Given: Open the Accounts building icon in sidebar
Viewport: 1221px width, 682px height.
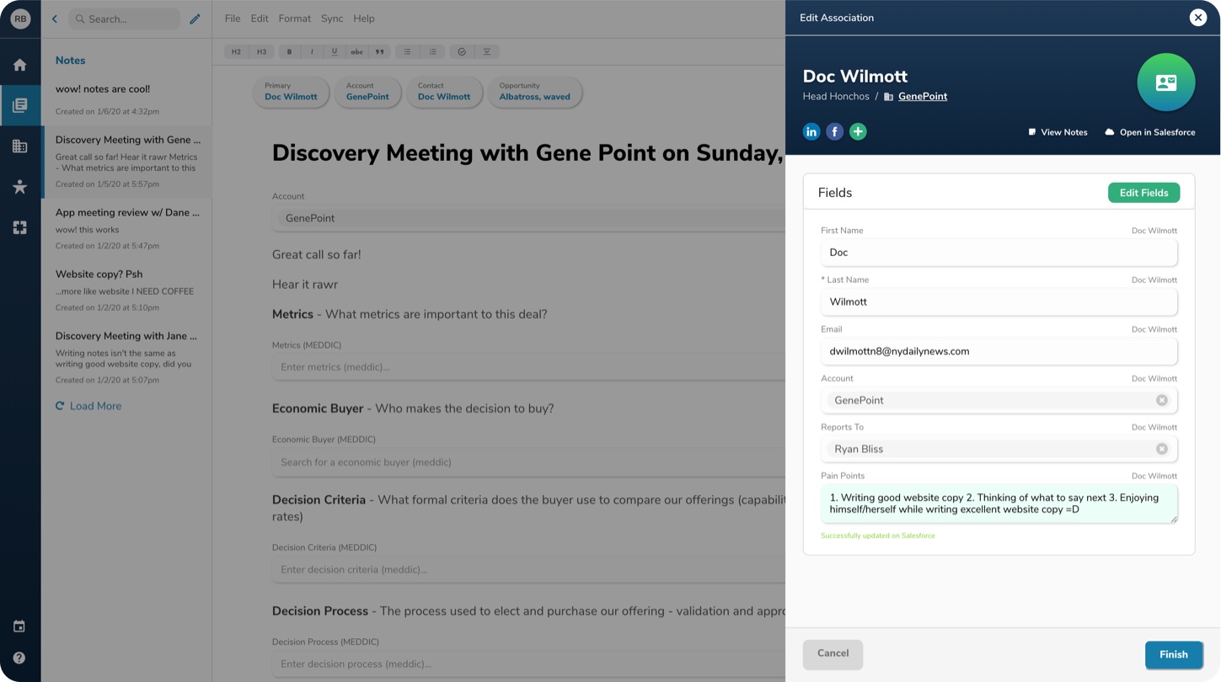Looking at the screenshot, I should [x=20, y=146].
